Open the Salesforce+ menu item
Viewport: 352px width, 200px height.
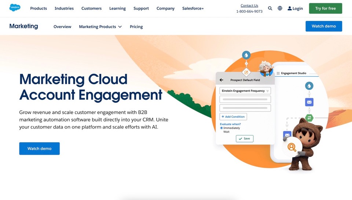pyautogui.click(x=193, y=8)
